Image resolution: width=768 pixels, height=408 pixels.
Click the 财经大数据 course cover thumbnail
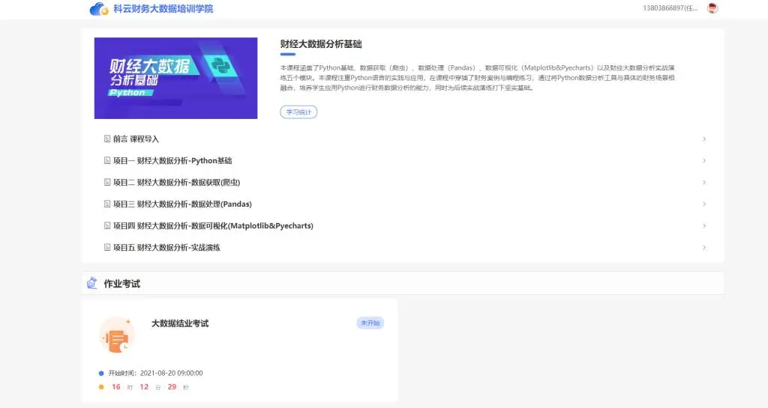tap(175, 78)
